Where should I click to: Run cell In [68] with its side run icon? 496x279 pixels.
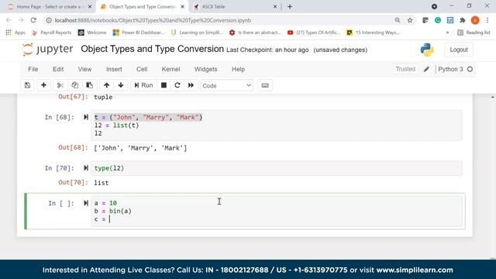tap(86, 117)
